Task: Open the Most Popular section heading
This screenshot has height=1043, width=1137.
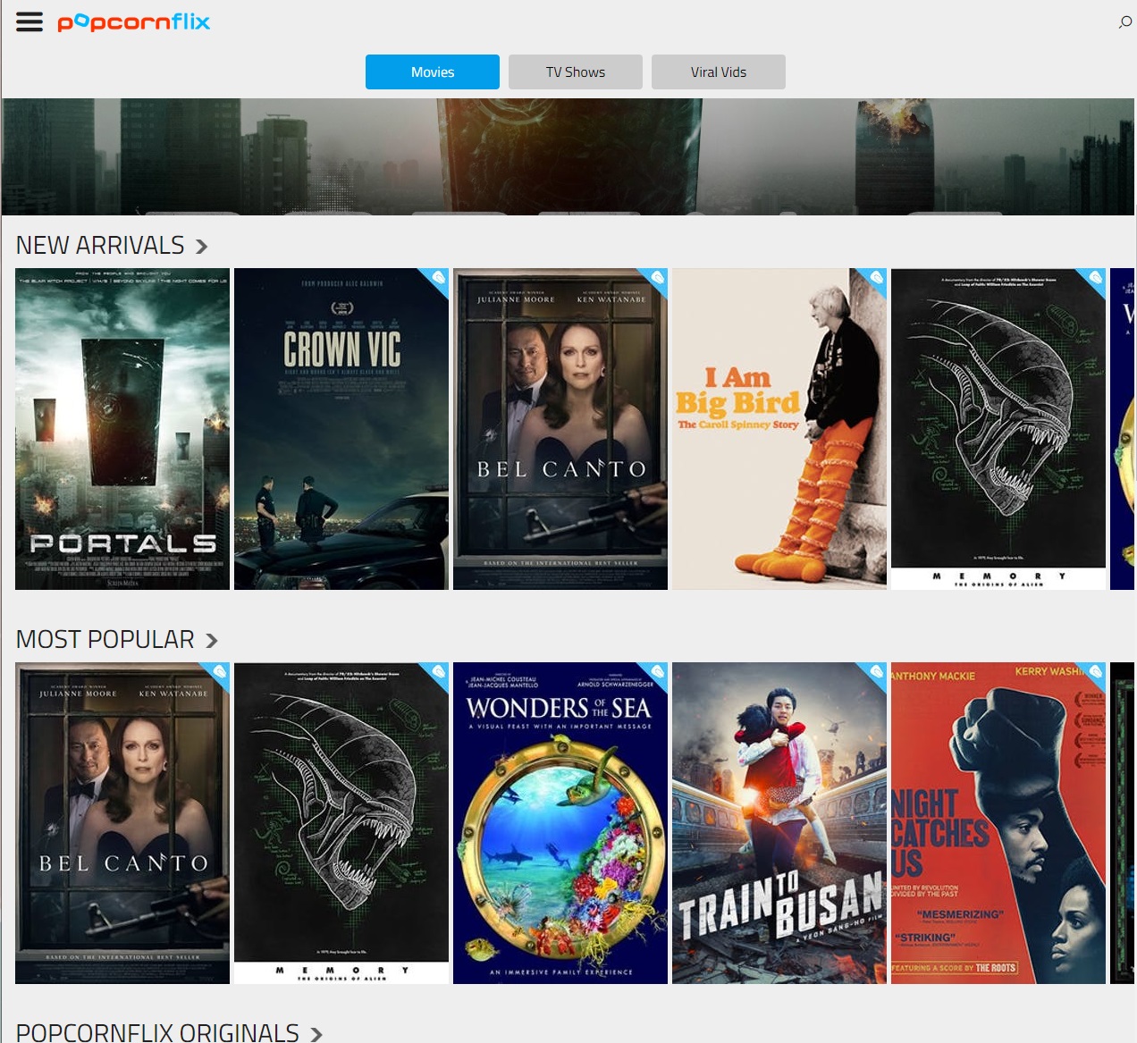Action: pyautogui.click(x=105, y=639)
